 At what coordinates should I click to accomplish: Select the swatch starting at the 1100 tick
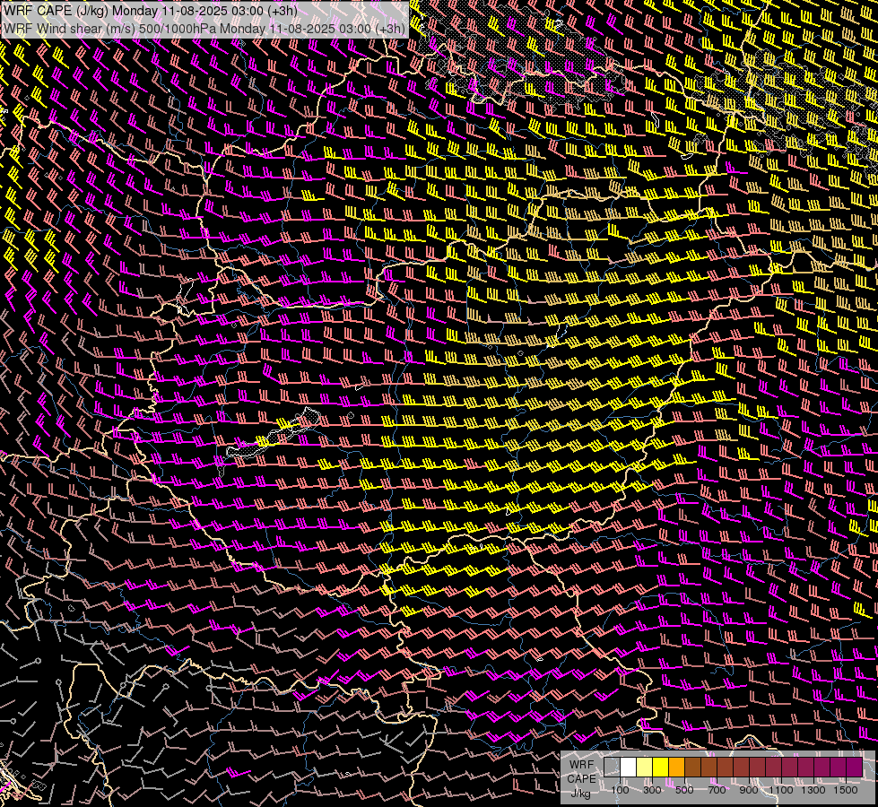coord(791,768)
